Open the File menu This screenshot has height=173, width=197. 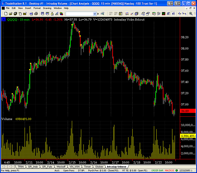8,8
